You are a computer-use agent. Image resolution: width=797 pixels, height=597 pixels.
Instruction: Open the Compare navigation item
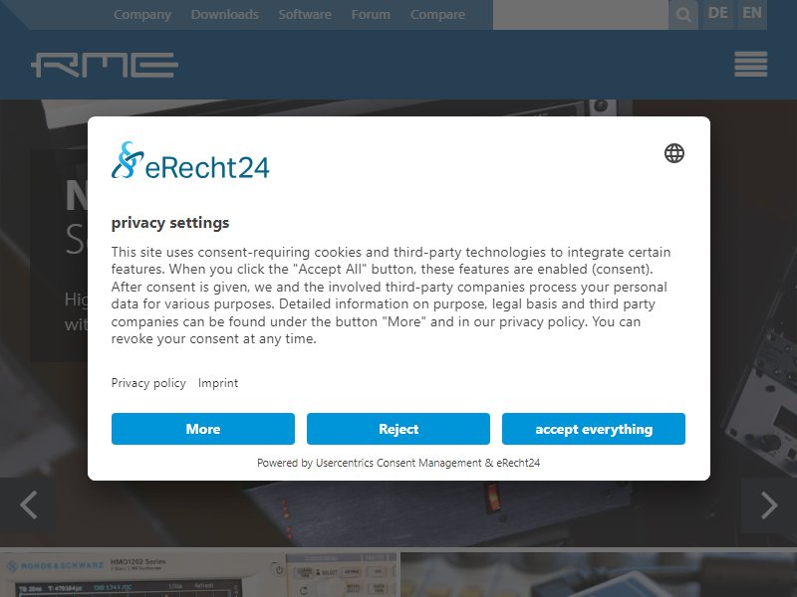tap(437, 15)
